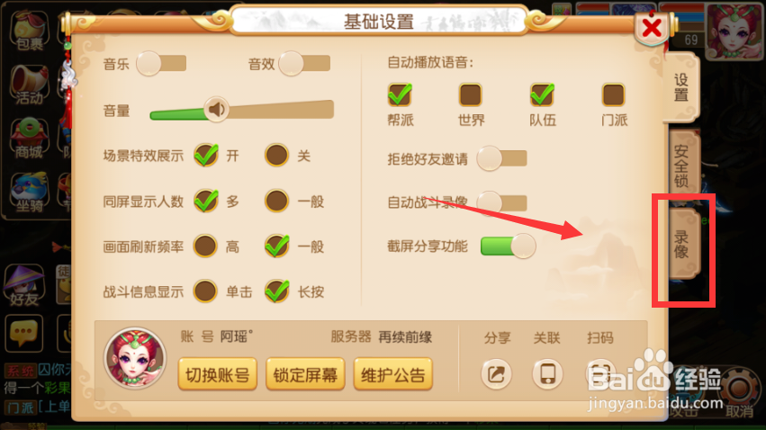
Task: Switch to the 安全锁 tab
Action: (x=682, y=166)
